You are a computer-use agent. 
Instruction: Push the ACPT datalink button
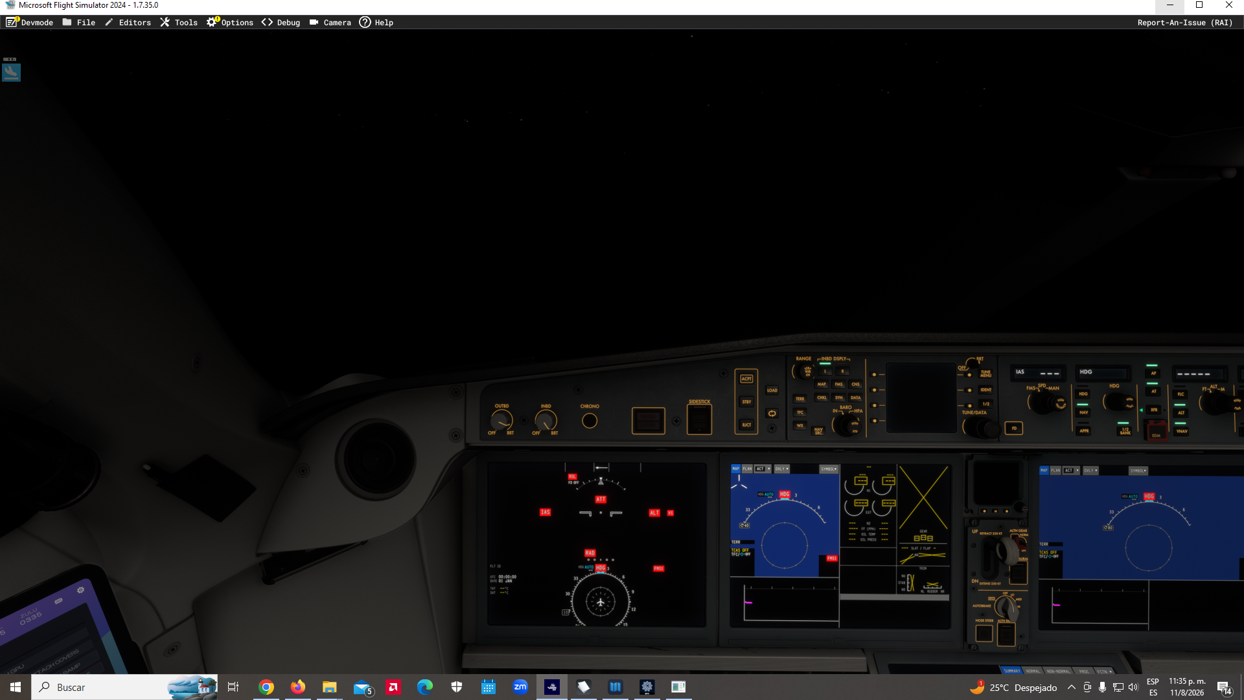(746, 379)
